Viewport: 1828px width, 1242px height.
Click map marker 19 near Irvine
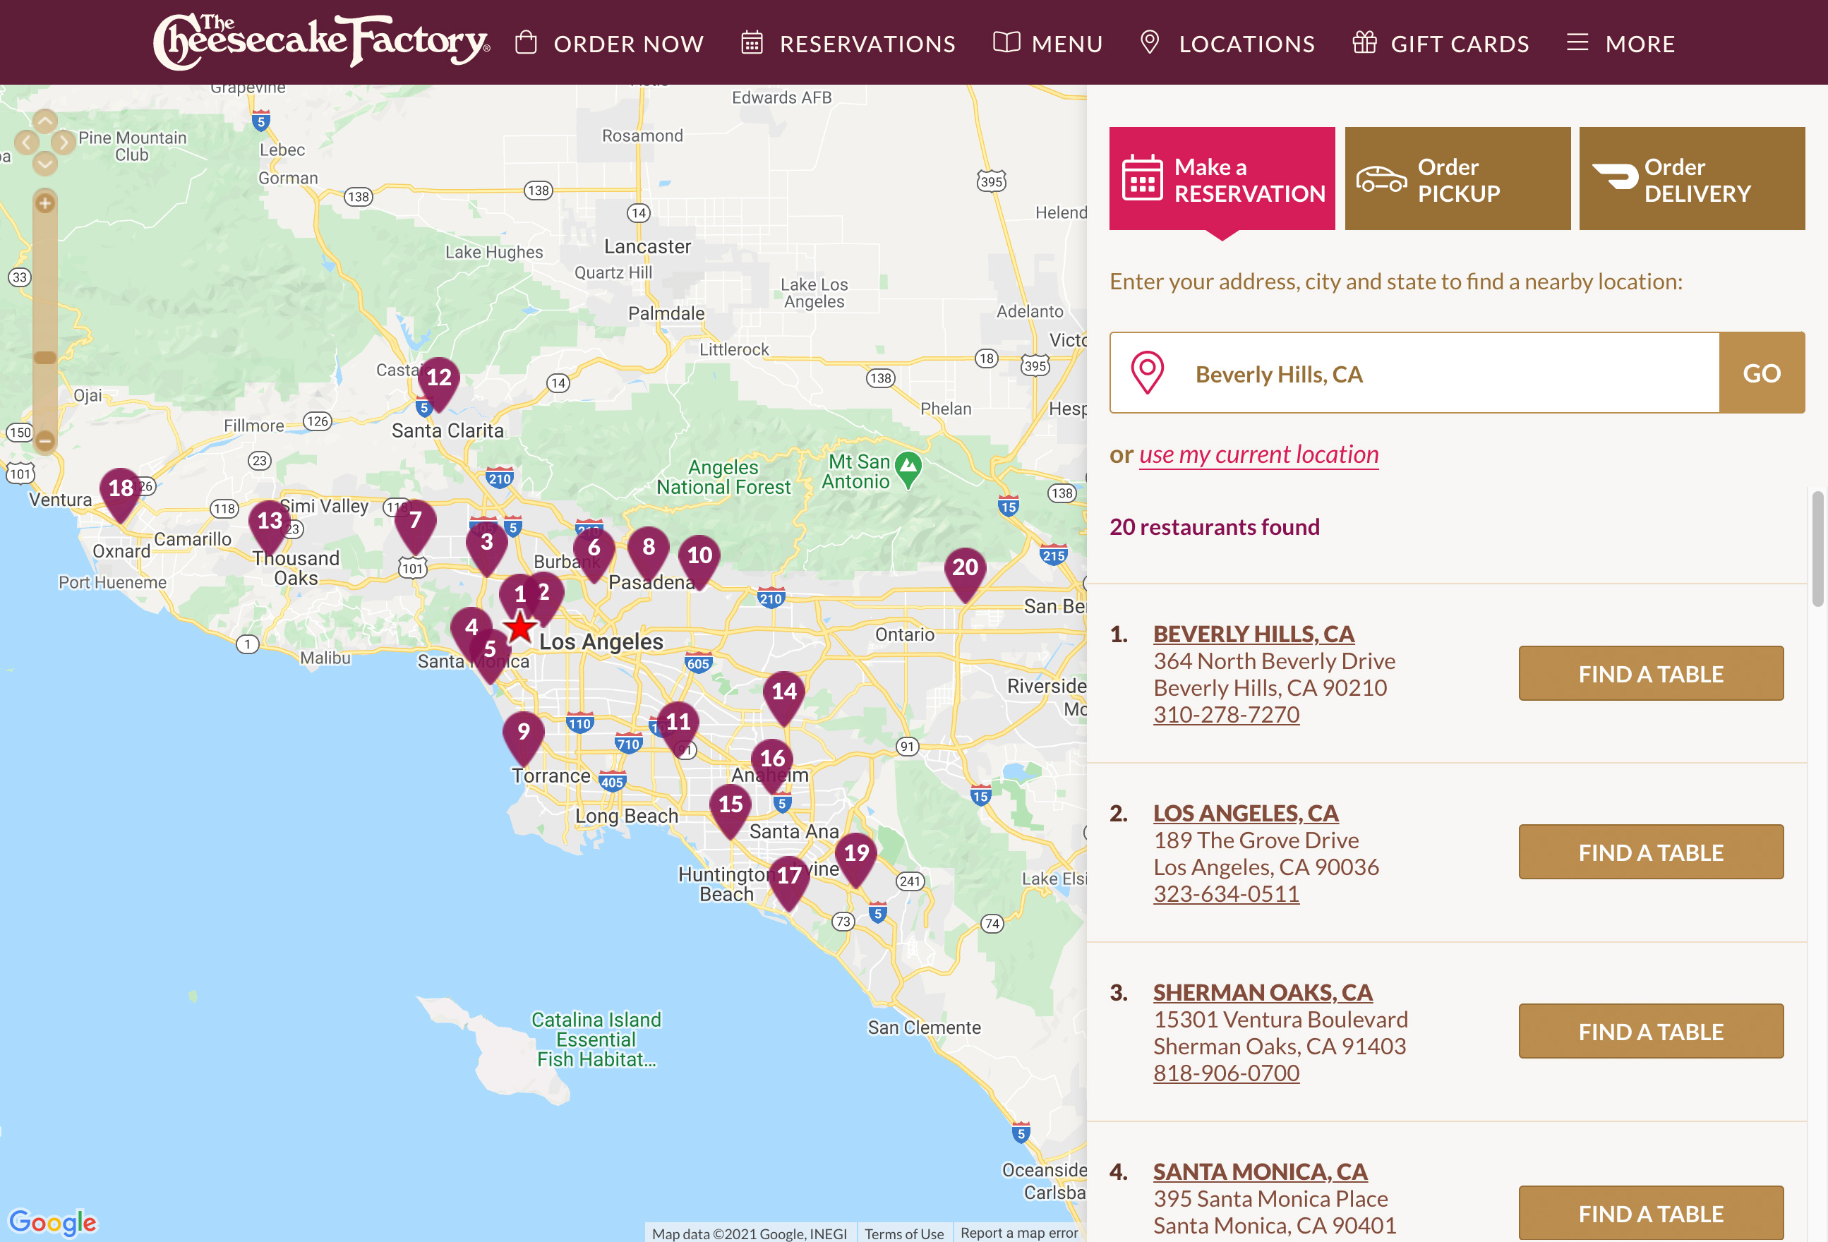tap(857, 856)
